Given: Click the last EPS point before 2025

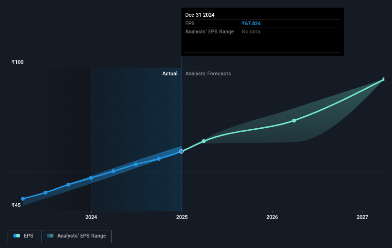Looking at the screenshot, I should (x=159, y=159).
